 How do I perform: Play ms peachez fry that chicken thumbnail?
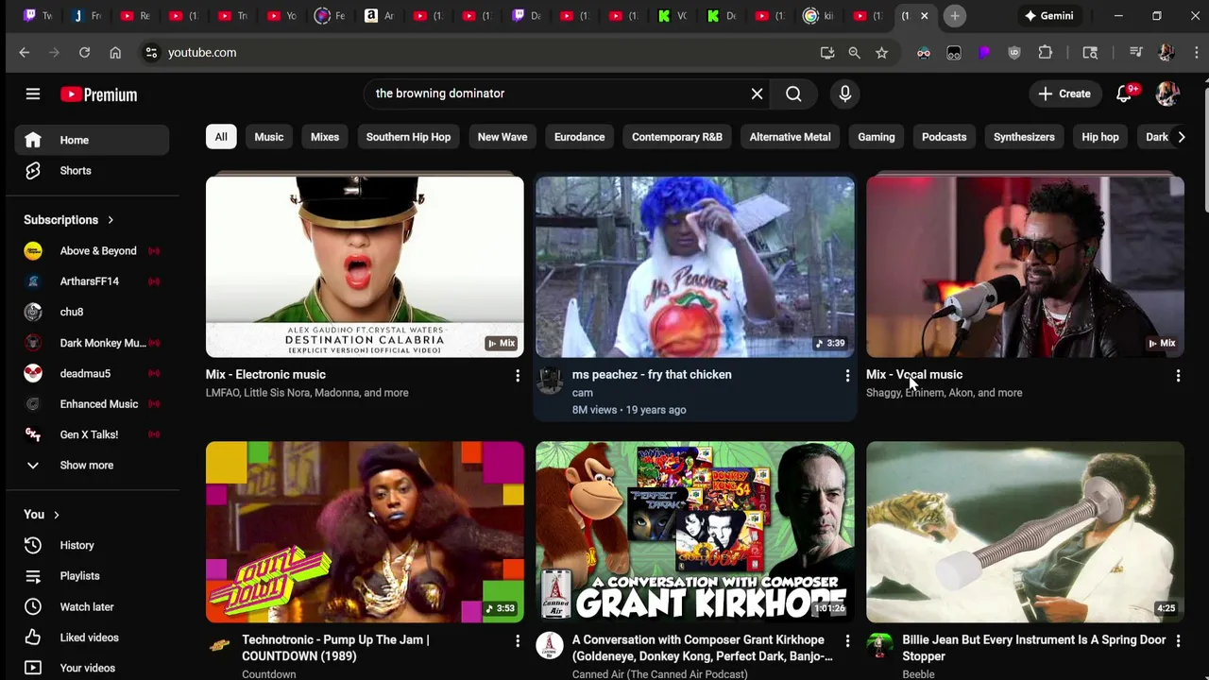pyautogui.click(x=695, y=267)
